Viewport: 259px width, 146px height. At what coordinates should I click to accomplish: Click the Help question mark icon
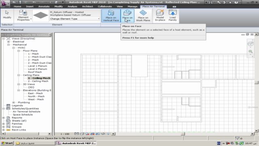[236, 2]
